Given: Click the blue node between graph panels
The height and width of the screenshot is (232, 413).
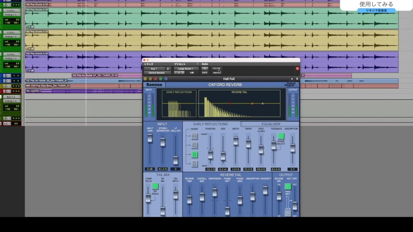Looking at the screenshot, I should [x=196, y=104].
